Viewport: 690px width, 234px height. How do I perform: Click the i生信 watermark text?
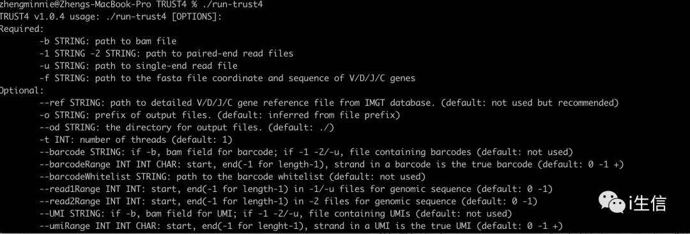point(647,203)
